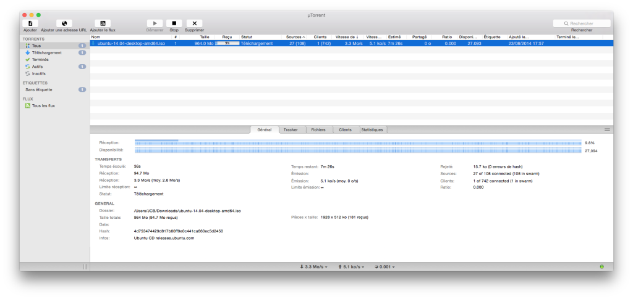This screenshot has height=299, width=633.
Task: Sort by the Étiquette column header
Action: click(495, 37)
